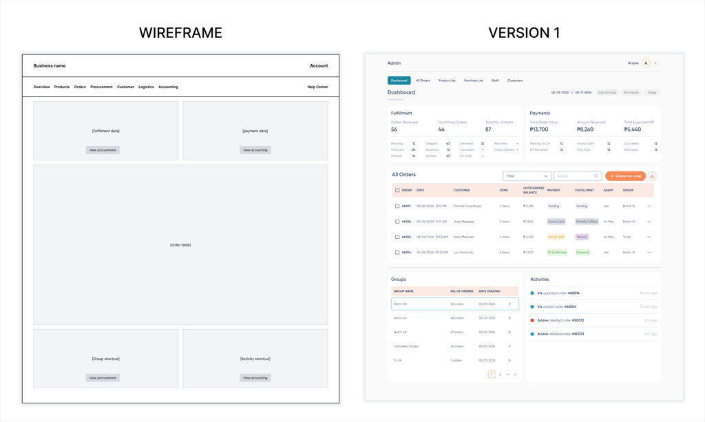Click the Partially Fulfilled badge on order #6006
Viewport: 705px width, 422px height.
click(x=587, y=222)
